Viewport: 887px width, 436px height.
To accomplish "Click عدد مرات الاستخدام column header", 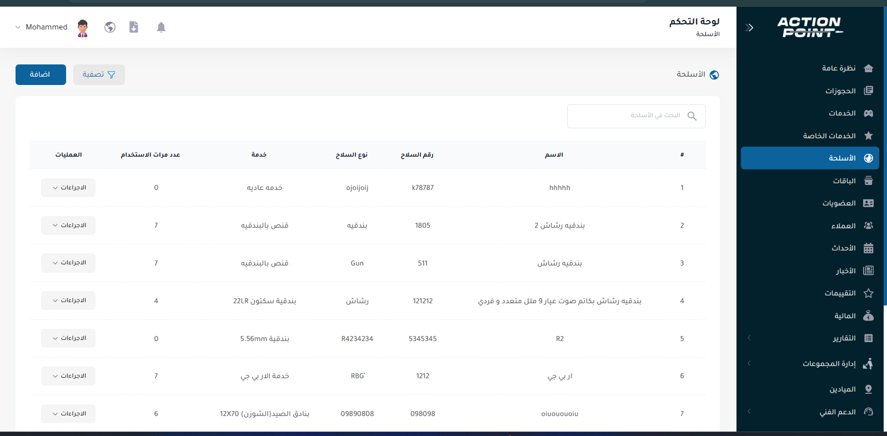I will [x=151, y=155].
